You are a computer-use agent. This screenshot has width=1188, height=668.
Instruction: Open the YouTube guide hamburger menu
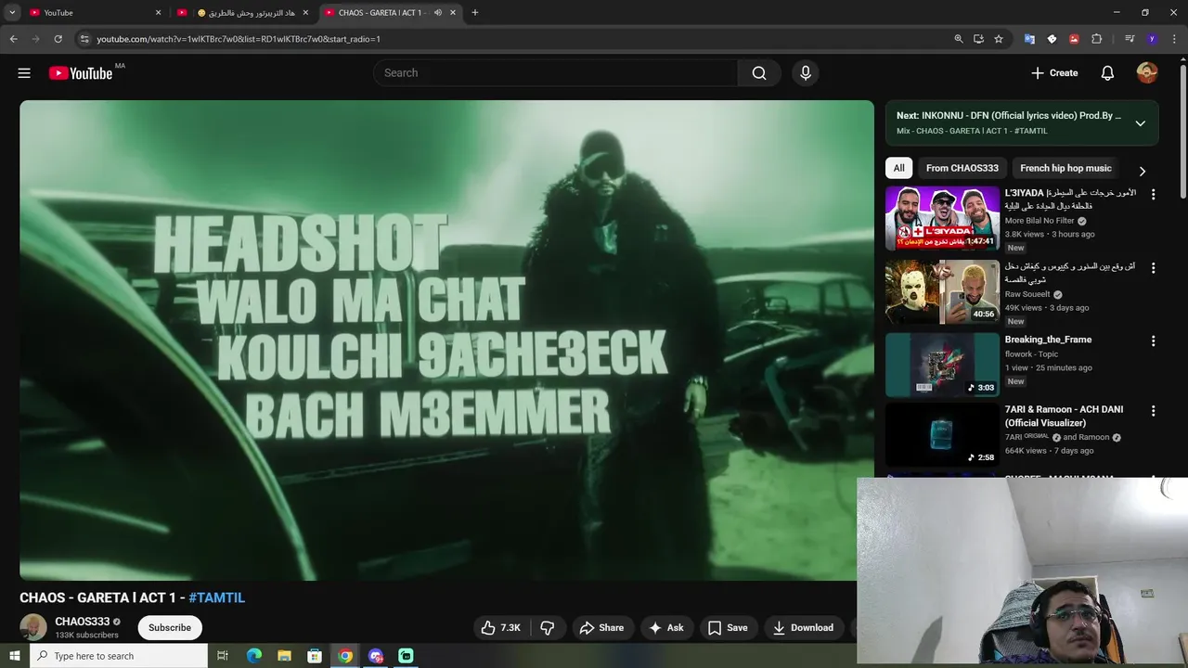tap(24, 73)
